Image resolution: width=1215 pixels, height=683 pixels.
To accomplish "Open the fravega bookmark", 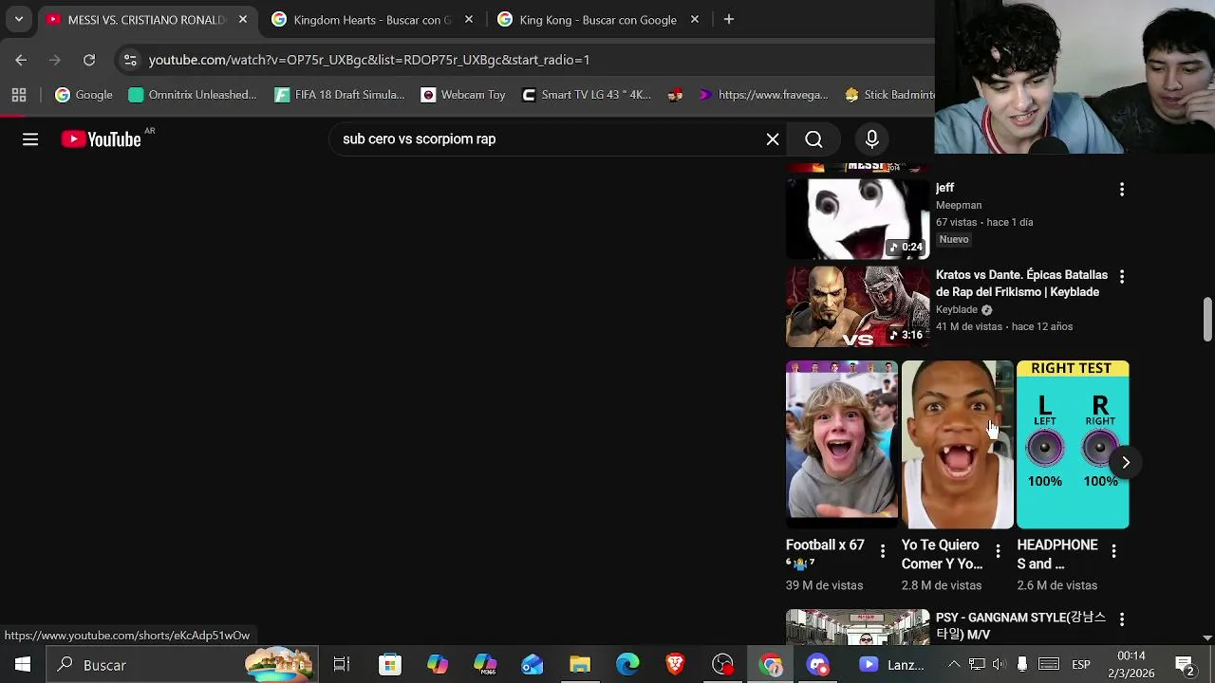I will point(763,95).
